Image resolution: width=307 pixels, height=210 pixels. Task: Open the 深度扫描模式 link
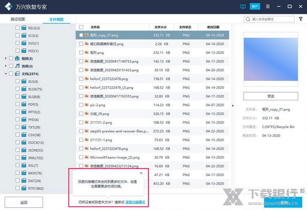click(x=135, y=202)
